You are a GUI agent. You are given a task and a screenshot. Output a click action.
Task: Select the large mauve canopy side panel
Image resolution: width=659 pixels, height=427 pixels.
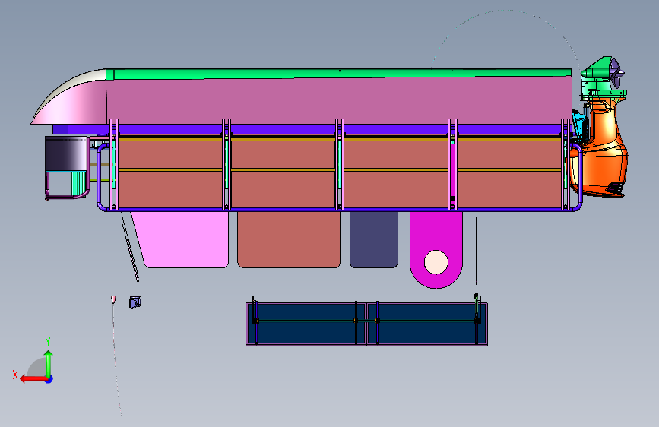(x=339, y=101)
